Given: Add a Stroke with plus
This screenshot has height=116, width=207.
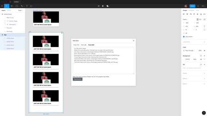Looking at the screenshot, I should click(204, 73).
